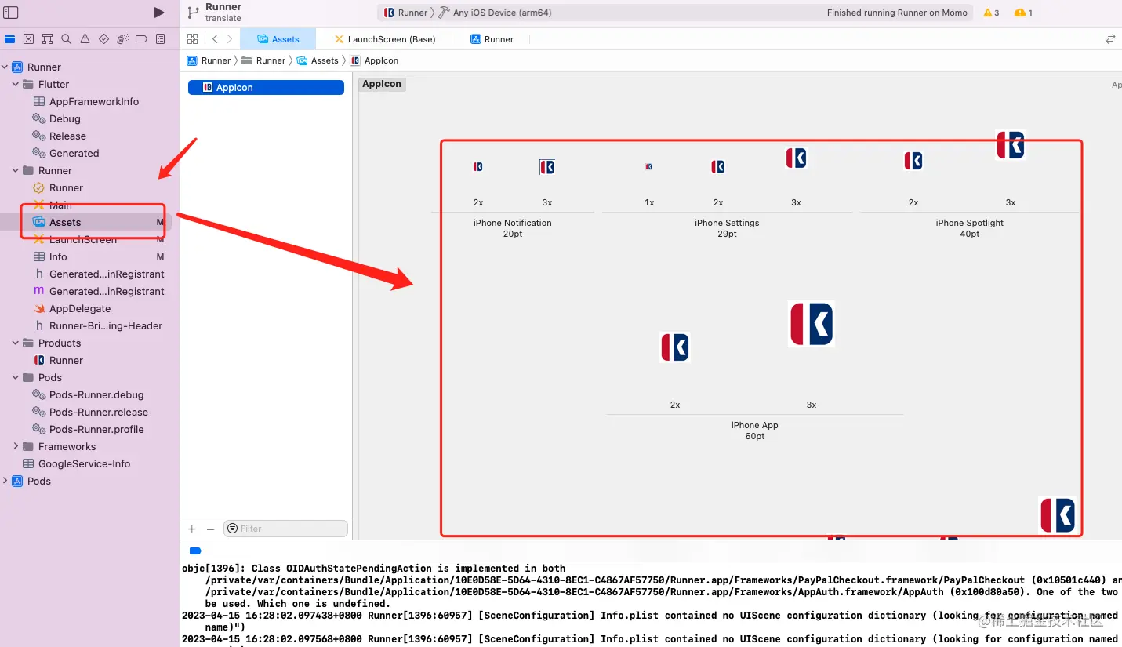Select AppIcon in the asset list
The image size is (1122, 647).
point(266,88)
